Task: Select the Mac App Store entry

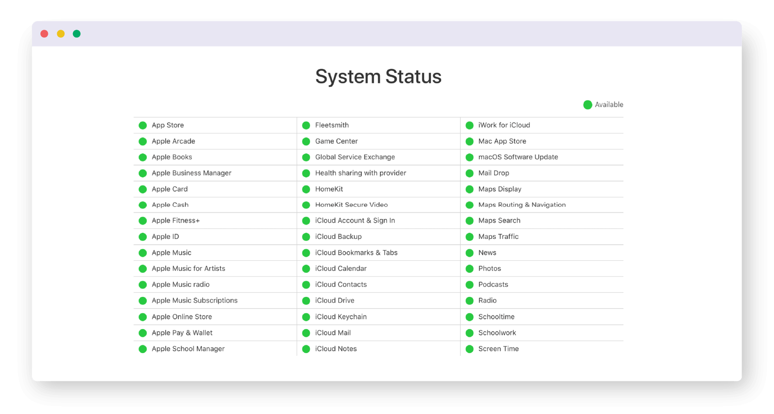Action: point(502,141)
